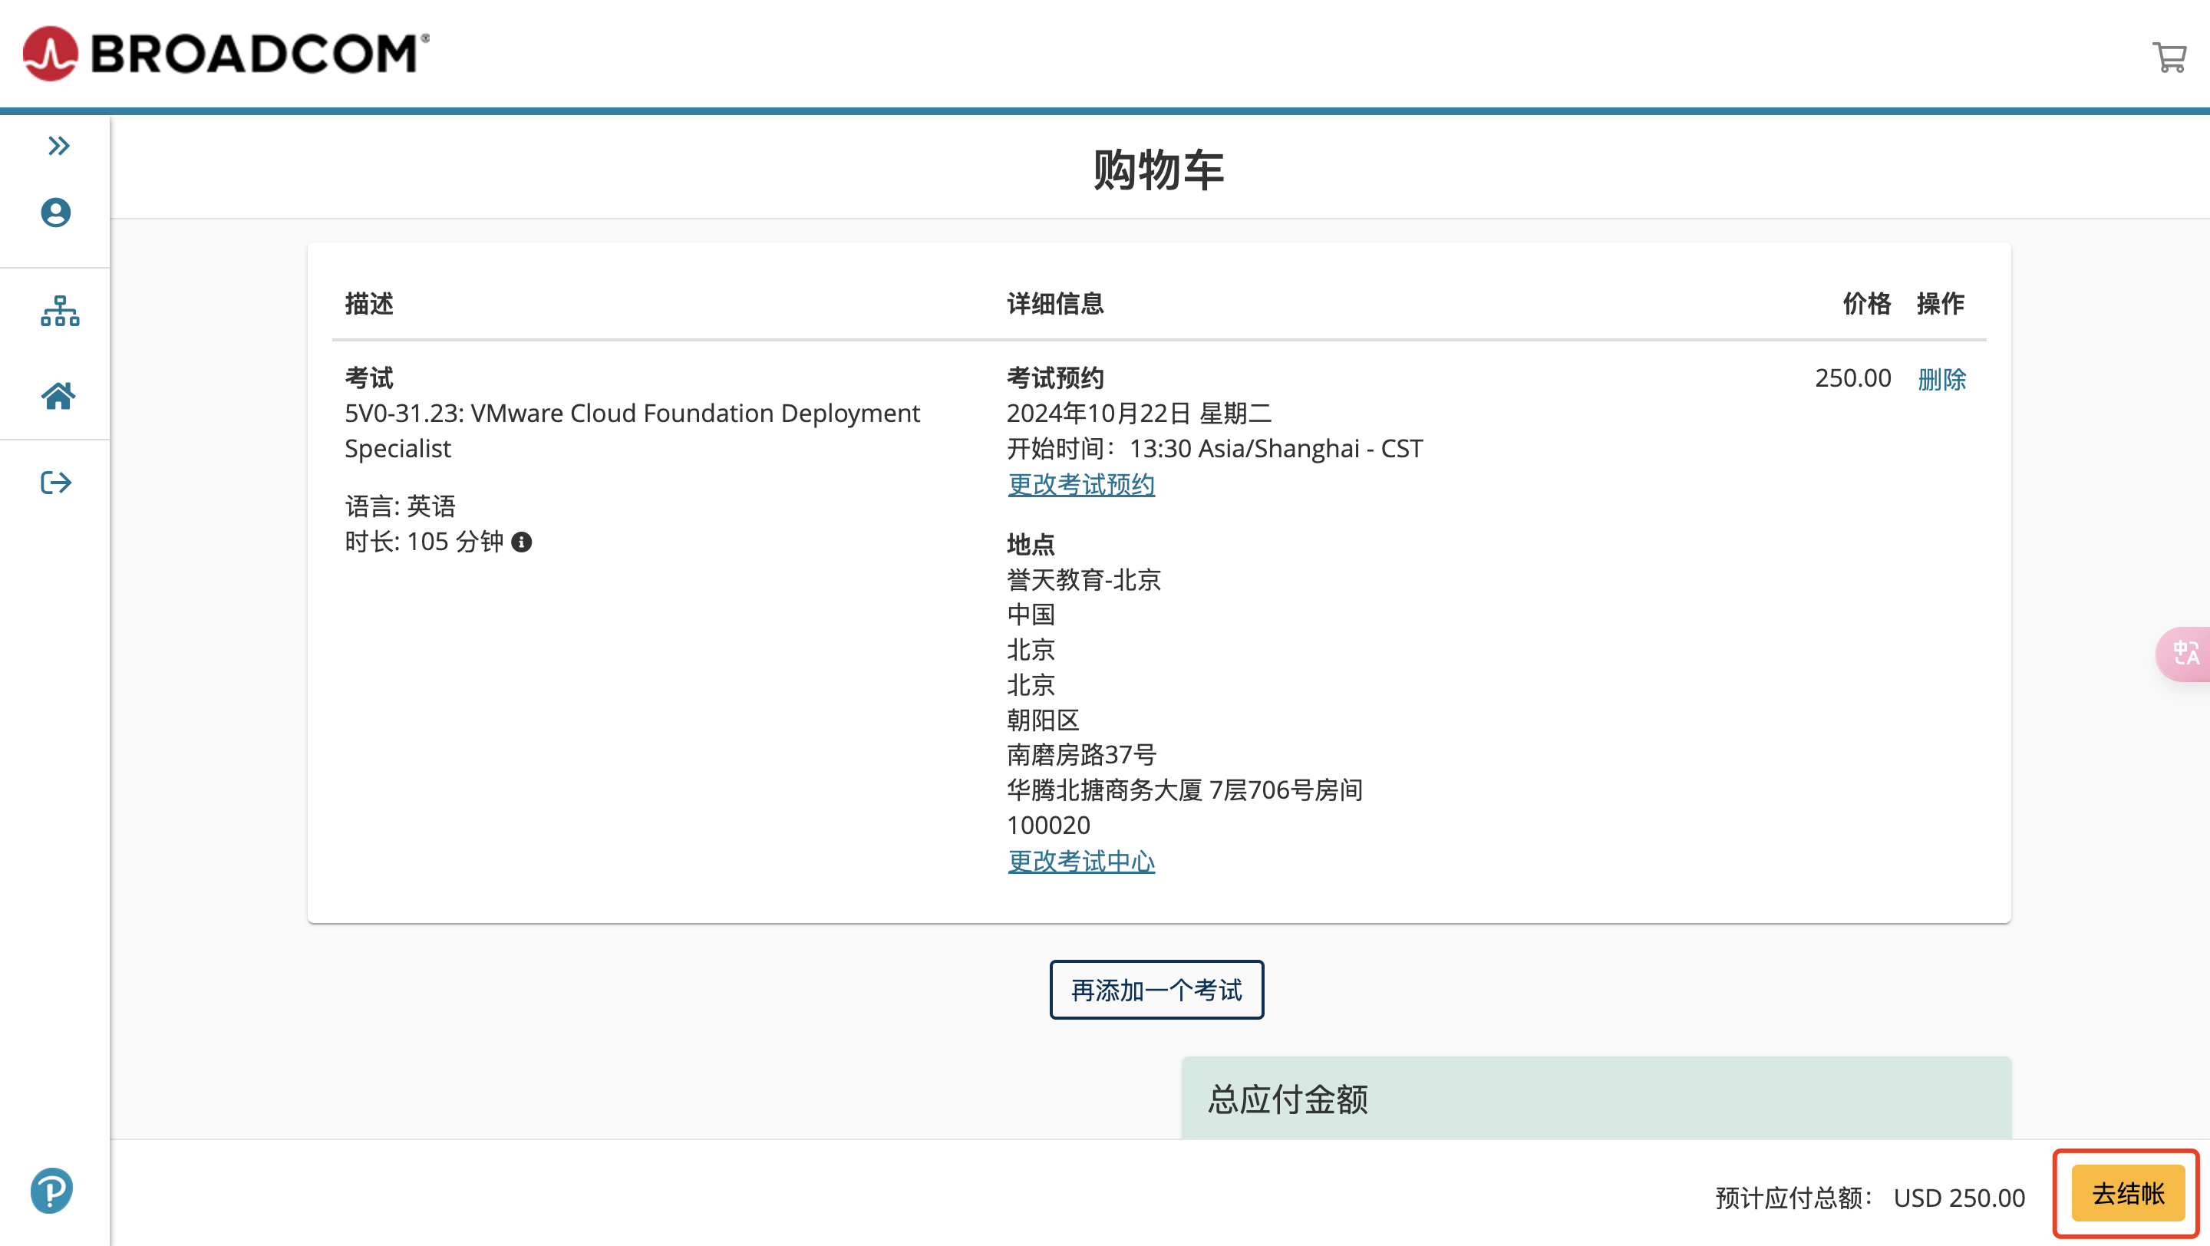
Task: Click the address 南磨房路37号
Action: (1081, 755)
